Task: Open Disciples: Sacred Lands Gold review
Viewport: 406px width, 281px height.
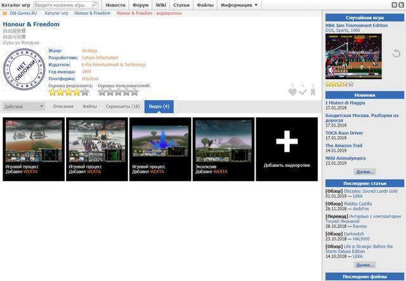Action: click(x=370, y=191)
